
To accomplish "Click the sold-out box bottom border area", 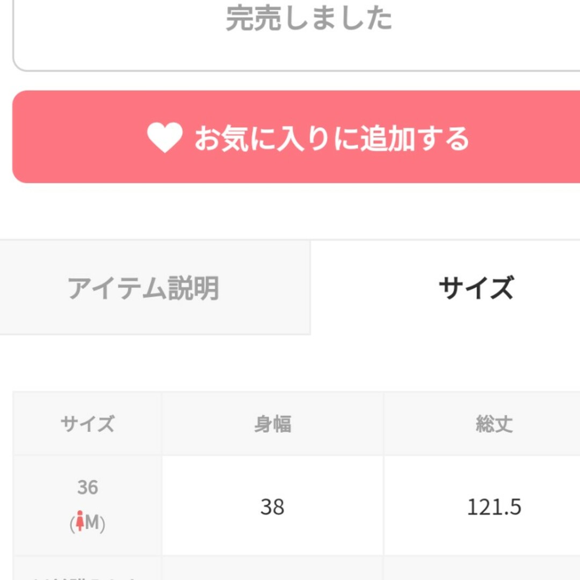I will [x=296, y=69].
